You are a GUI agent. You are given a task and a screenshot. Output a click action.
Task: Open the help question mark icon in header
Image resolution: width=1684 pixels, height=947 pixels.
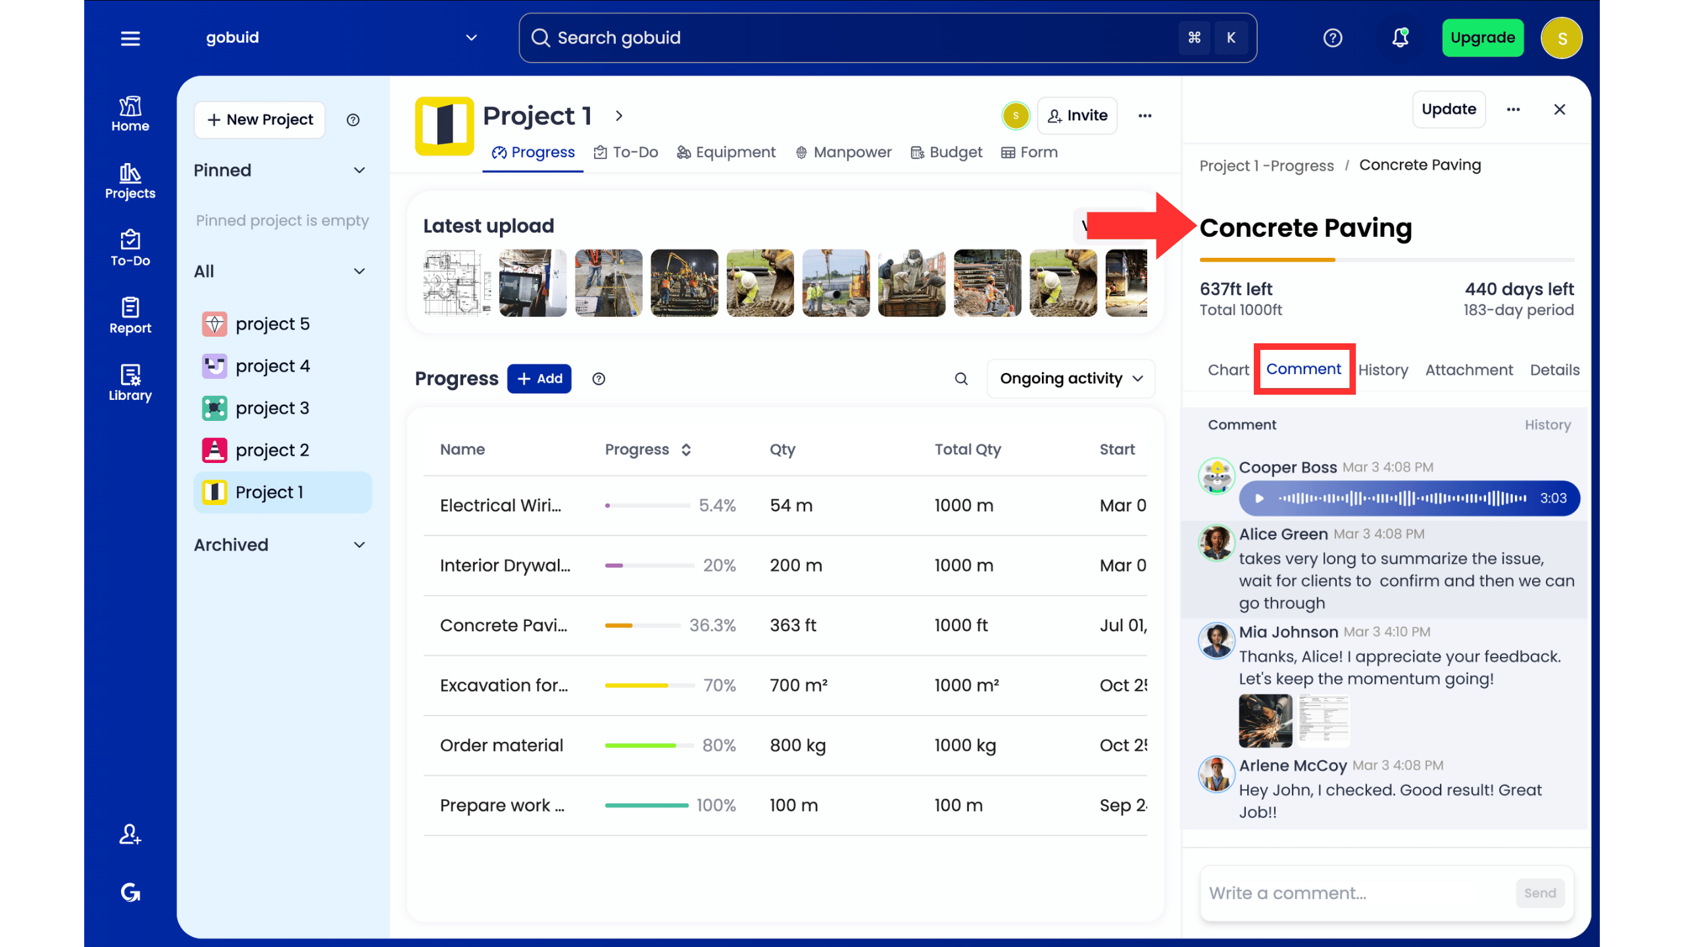tap(1332, 38)
